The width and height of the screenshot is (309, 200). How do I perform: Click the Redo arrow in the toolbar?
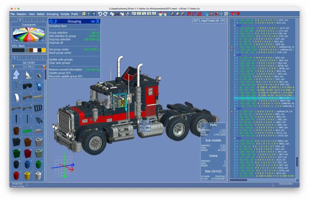[105, 14]
